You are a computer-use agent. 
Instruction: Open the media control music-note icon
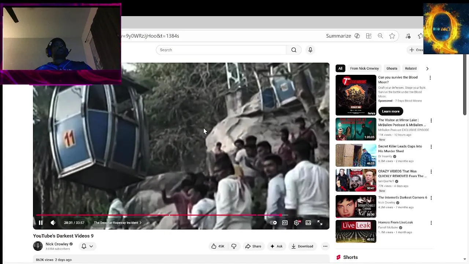(x=408, y=36)
